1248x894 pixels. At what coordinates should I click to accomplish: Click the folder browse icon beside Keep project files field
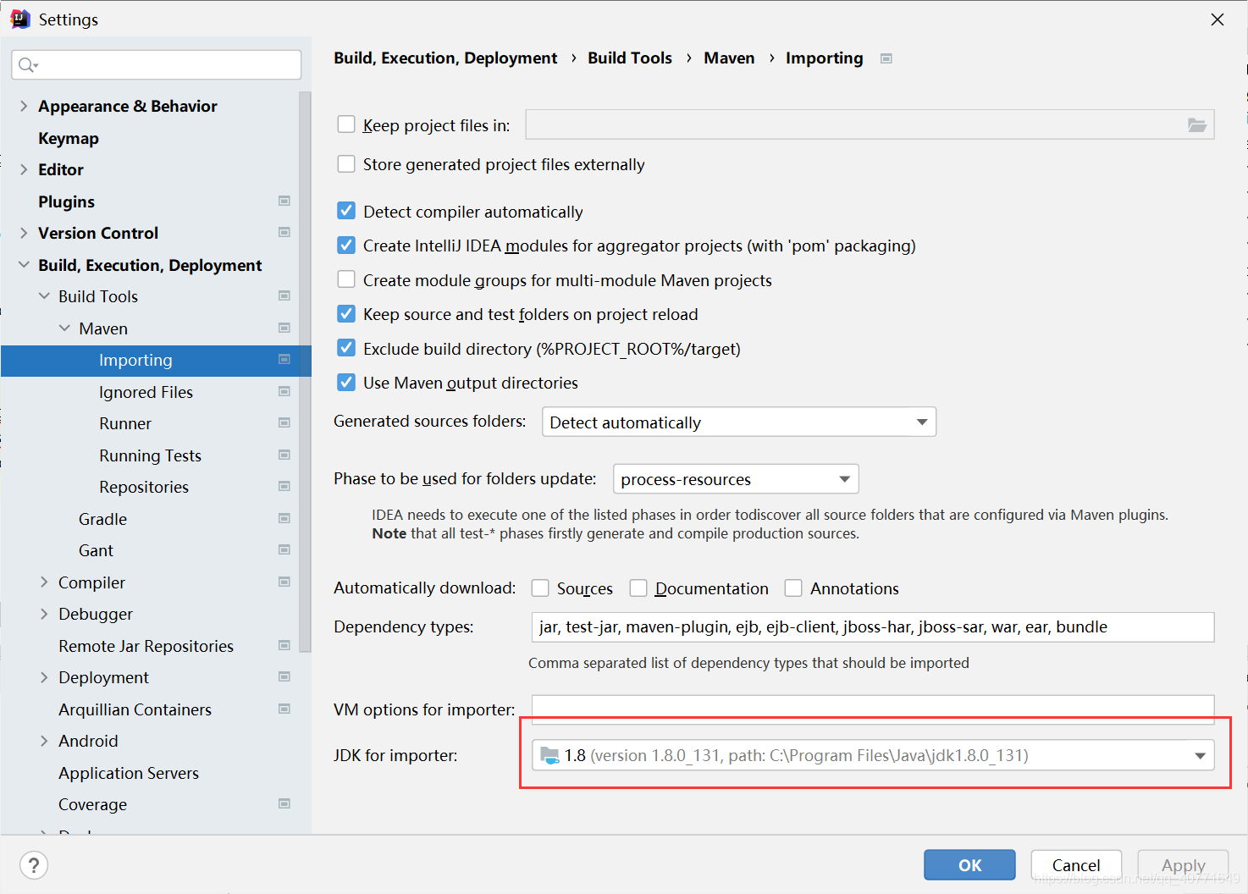pyautogui.click(x=1196, y=124)
